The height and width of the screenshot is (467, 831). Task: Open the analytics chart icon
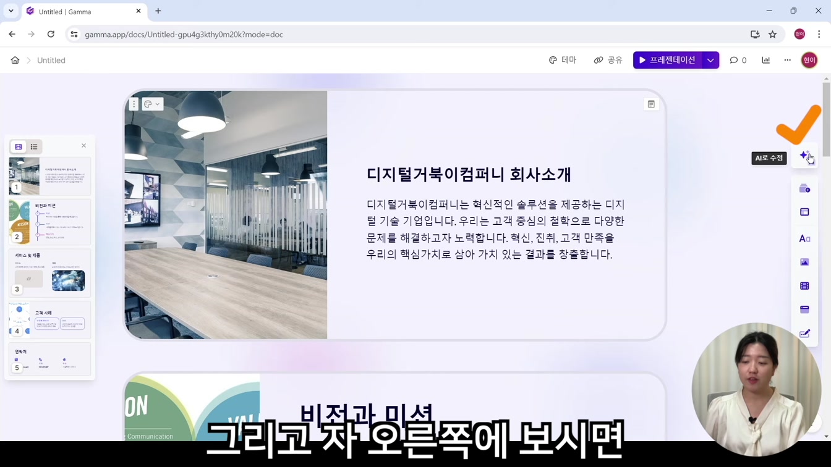(766, 60)
